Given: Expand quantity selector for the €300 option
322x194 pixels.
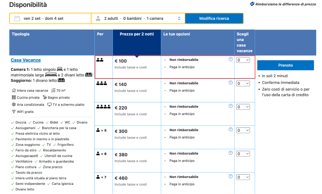Looking at the screenshot, I should tap(243, 130).
